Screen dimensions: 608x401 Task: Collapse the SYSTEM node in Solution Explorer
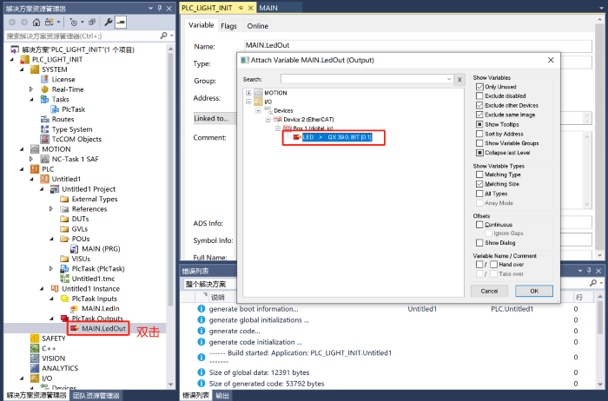(x=22, y=69)
